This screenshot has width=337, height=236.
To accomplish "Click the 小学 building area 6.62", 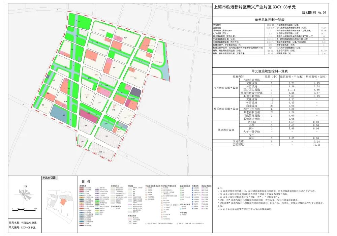I will [x=292, y=125].
